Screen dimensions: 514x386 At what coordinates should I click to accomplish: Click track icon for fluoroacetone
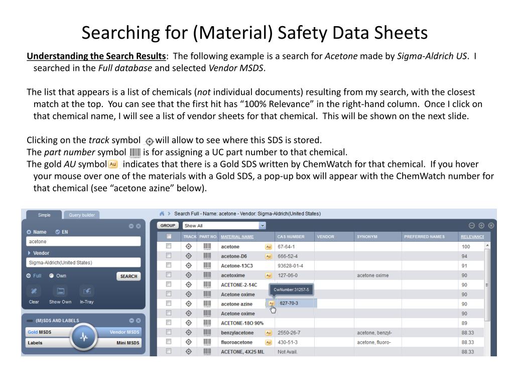(x=189, y=342)
